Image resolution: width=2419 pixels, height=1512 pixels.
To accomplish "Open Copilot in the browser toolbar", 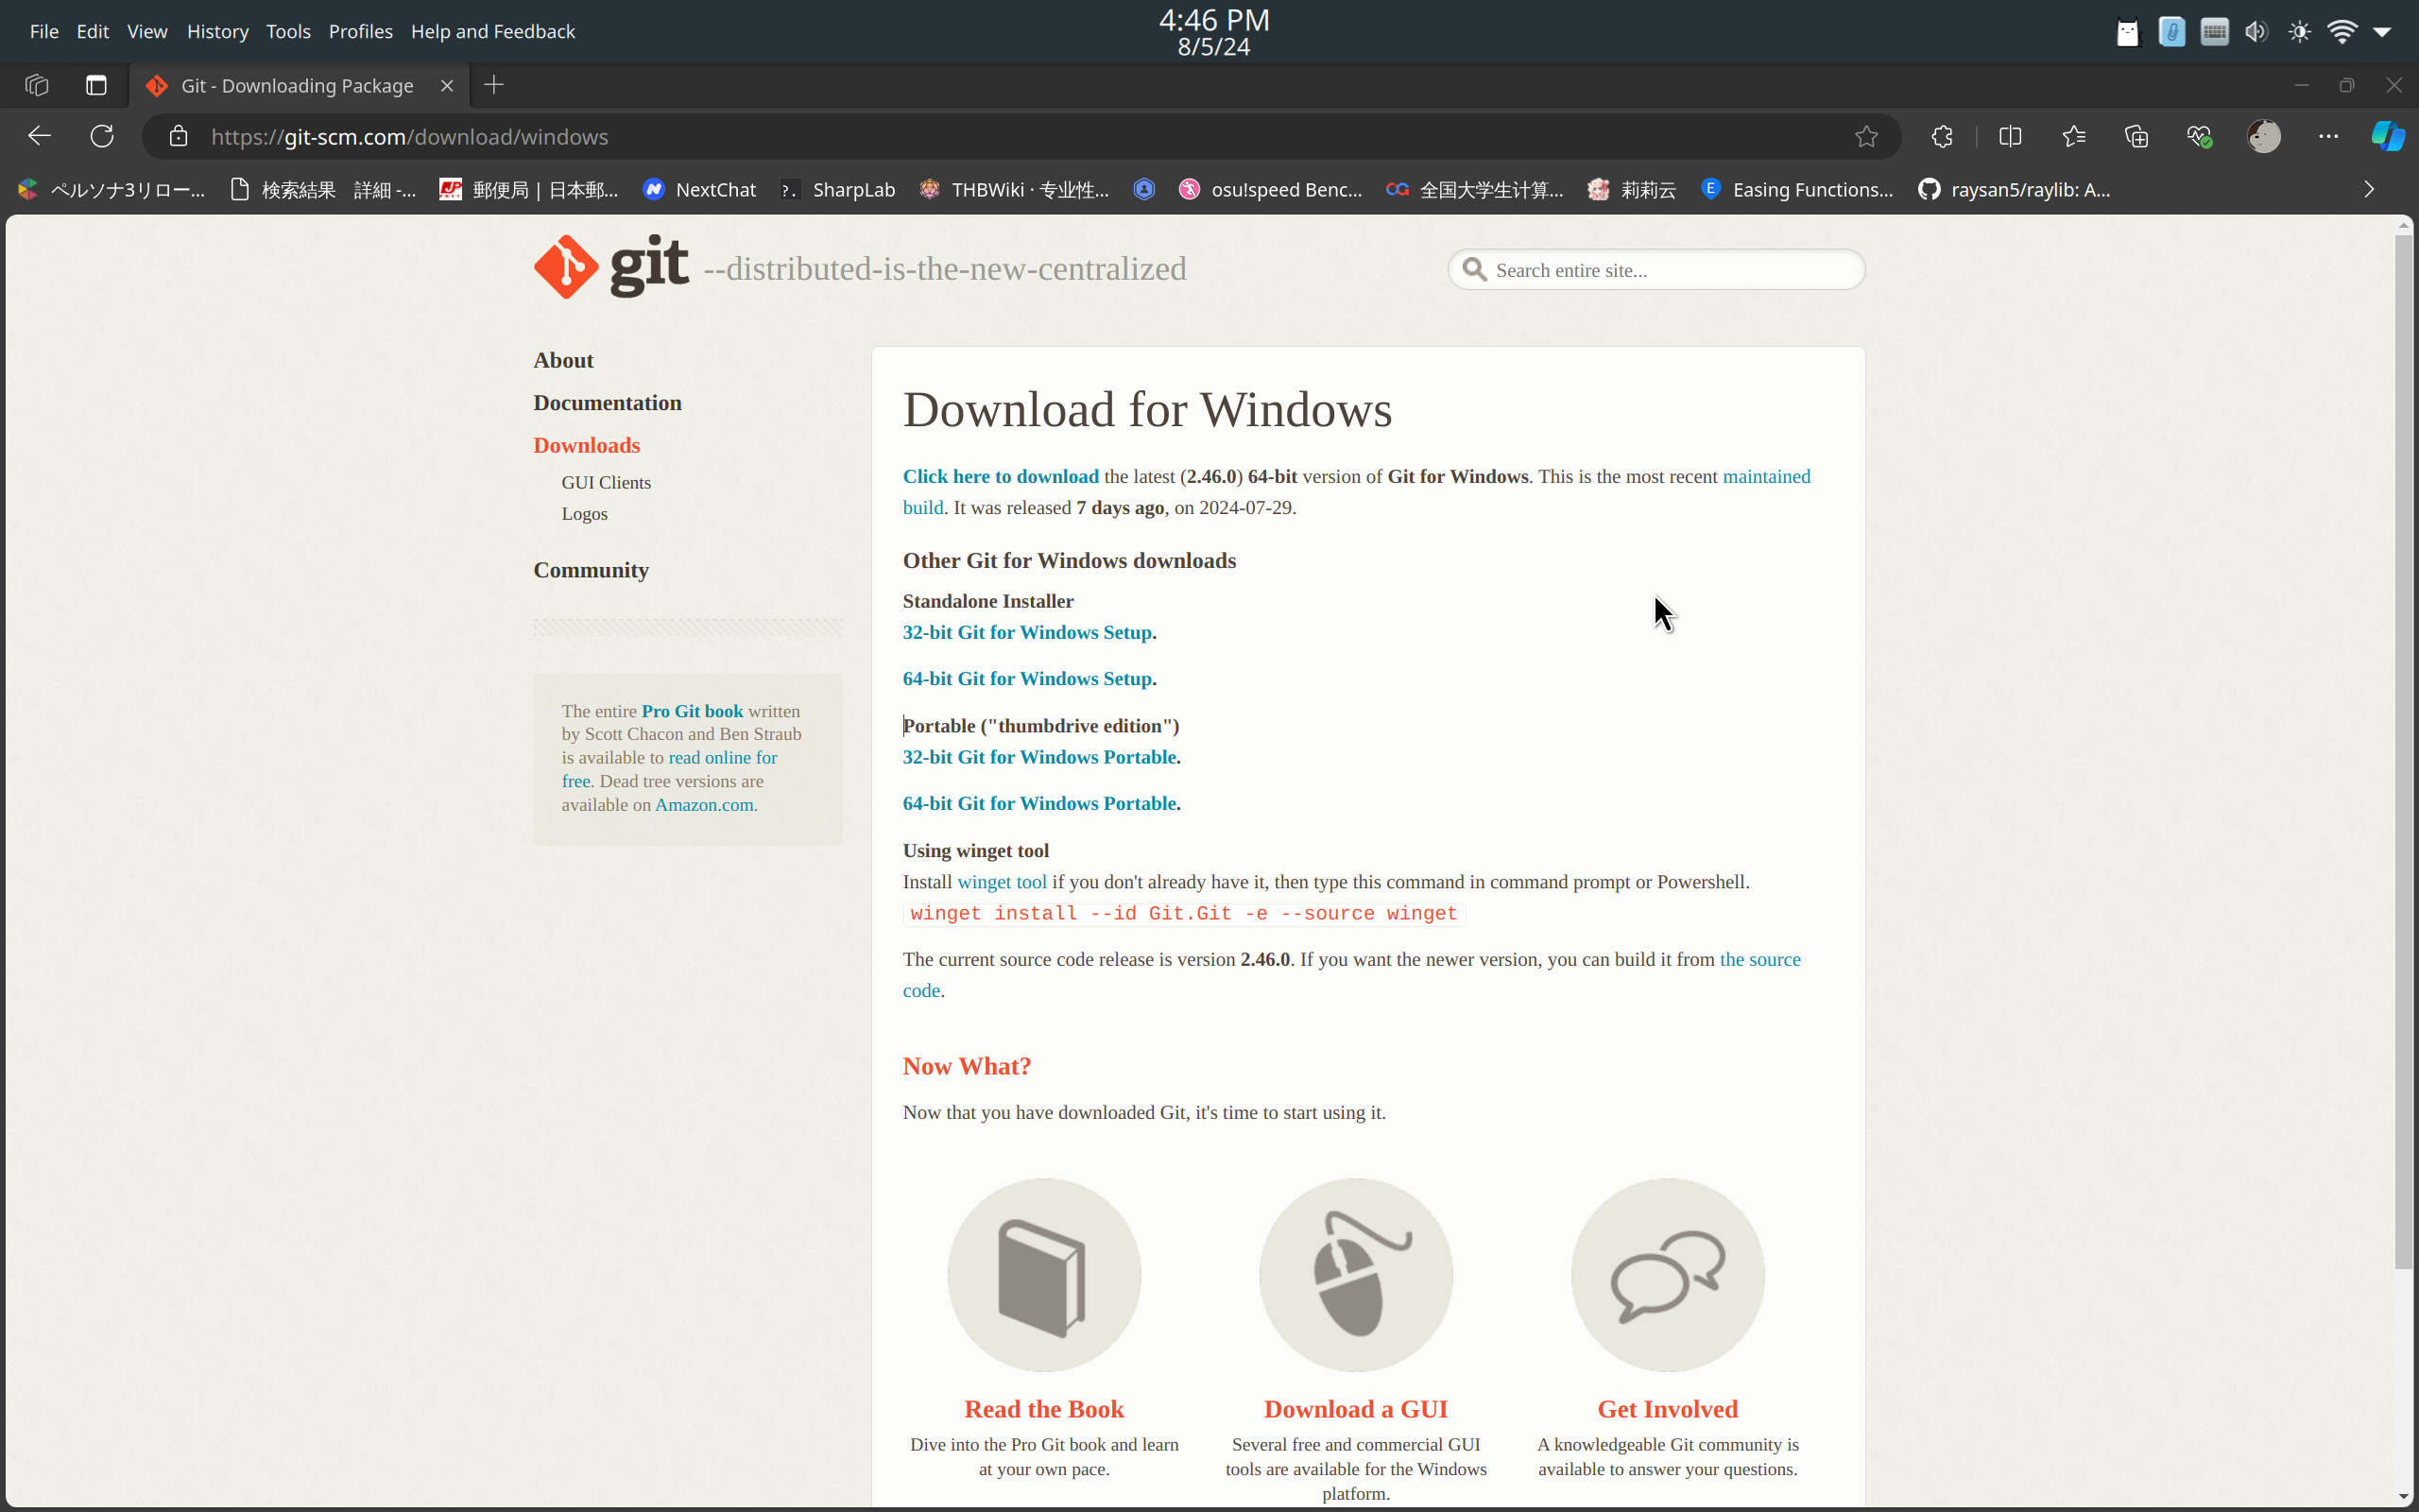I will point(2387,136).
